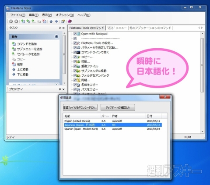Switch to the "送る" メニュー tab
Viewport: 210px width, 185px height.
tap(117, 28)
